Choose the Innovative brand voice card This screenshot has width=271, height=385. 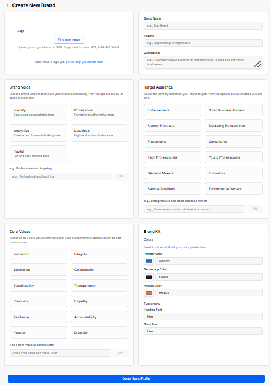click(39, 133)
